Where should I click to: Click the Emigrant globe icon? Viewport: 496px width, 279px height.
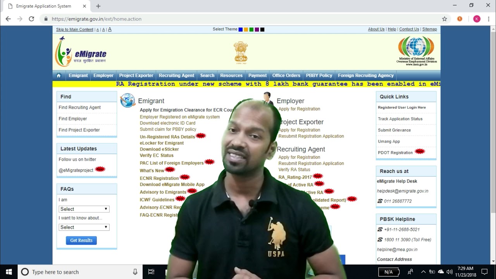(x=127, y=100)
